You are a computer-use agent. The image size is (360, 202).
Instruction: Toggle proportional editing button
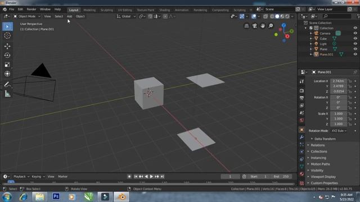[165, 16]
